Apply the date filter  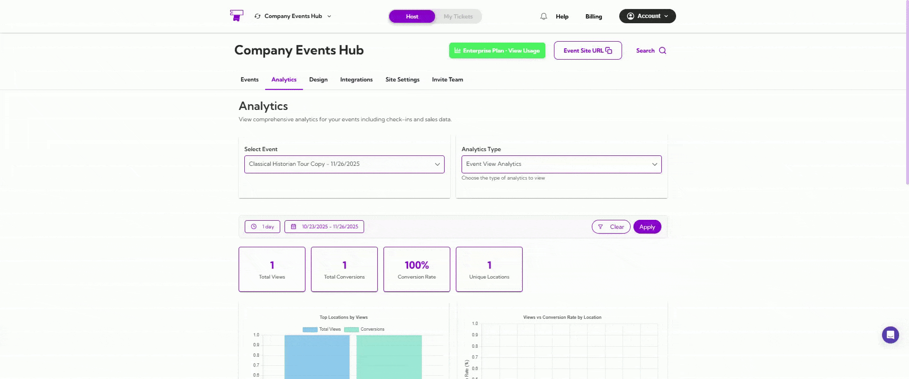pyautogui.click(x=647, y=227)
